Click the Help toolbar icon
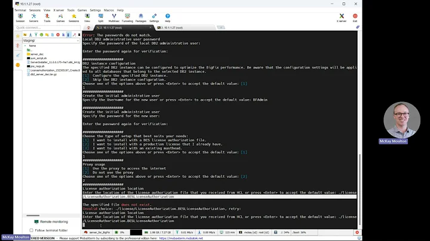This screenshot has width=430, height=241. tap(168, 18)
